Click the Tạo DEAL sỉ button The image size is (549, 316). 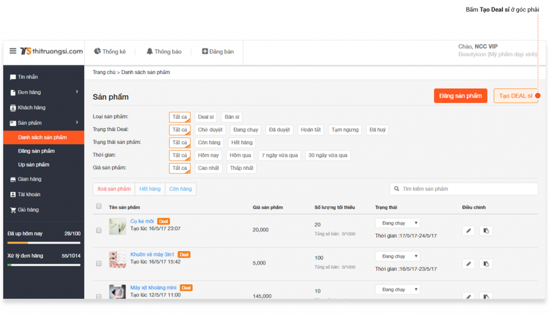515,96
